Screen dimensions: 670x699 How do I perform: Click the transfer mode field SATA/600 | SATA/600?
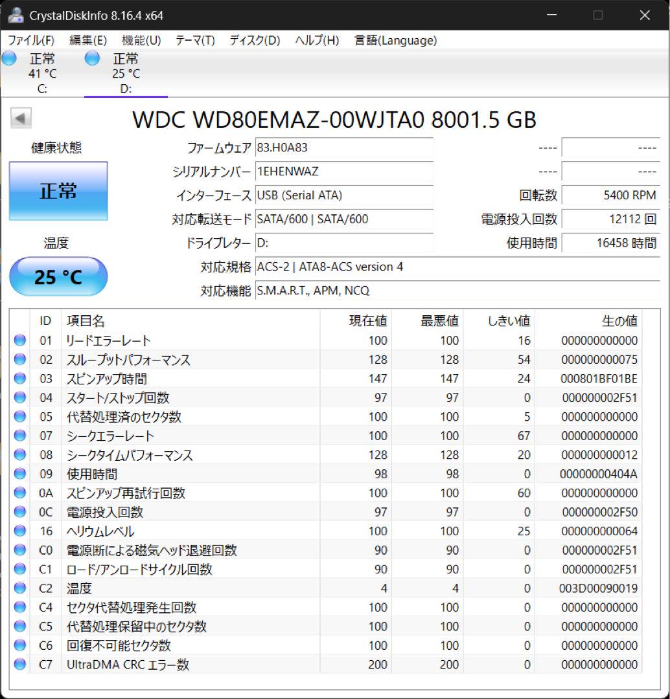(344, 219)
